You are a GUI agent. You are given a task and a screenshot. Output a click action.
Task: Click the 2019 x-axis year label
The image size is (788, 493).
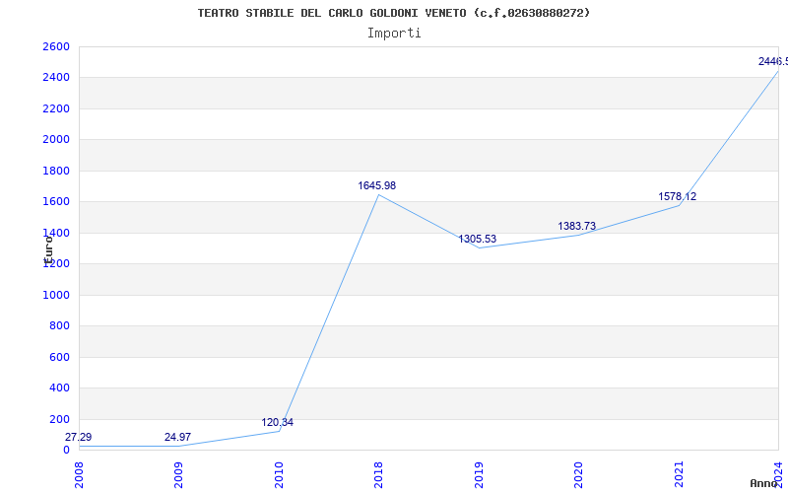[x=479, y=475]
